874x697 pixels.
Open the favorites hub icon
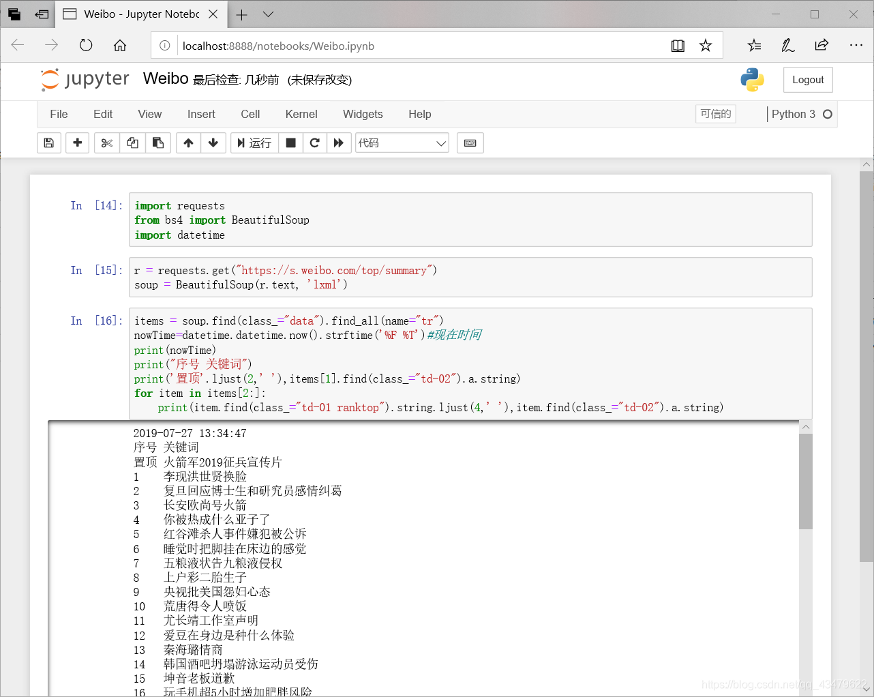pyautogui.click(x=754, y=46)
